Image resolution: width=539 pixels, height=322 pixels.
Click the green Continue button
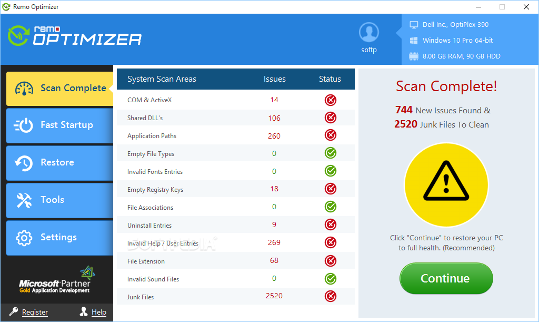446,278
